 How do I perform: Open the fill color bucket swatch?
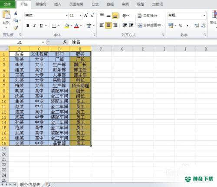tap(67, 26)
